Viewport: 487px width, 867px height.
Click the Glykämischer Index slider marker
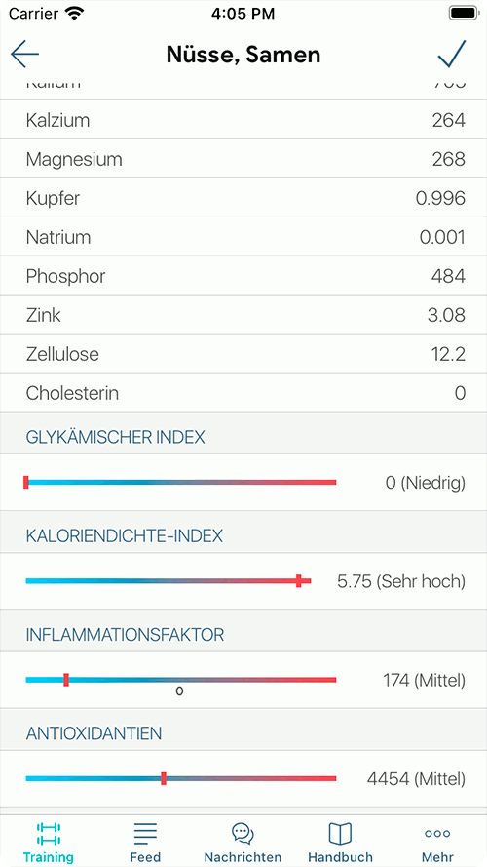[26, 482]
